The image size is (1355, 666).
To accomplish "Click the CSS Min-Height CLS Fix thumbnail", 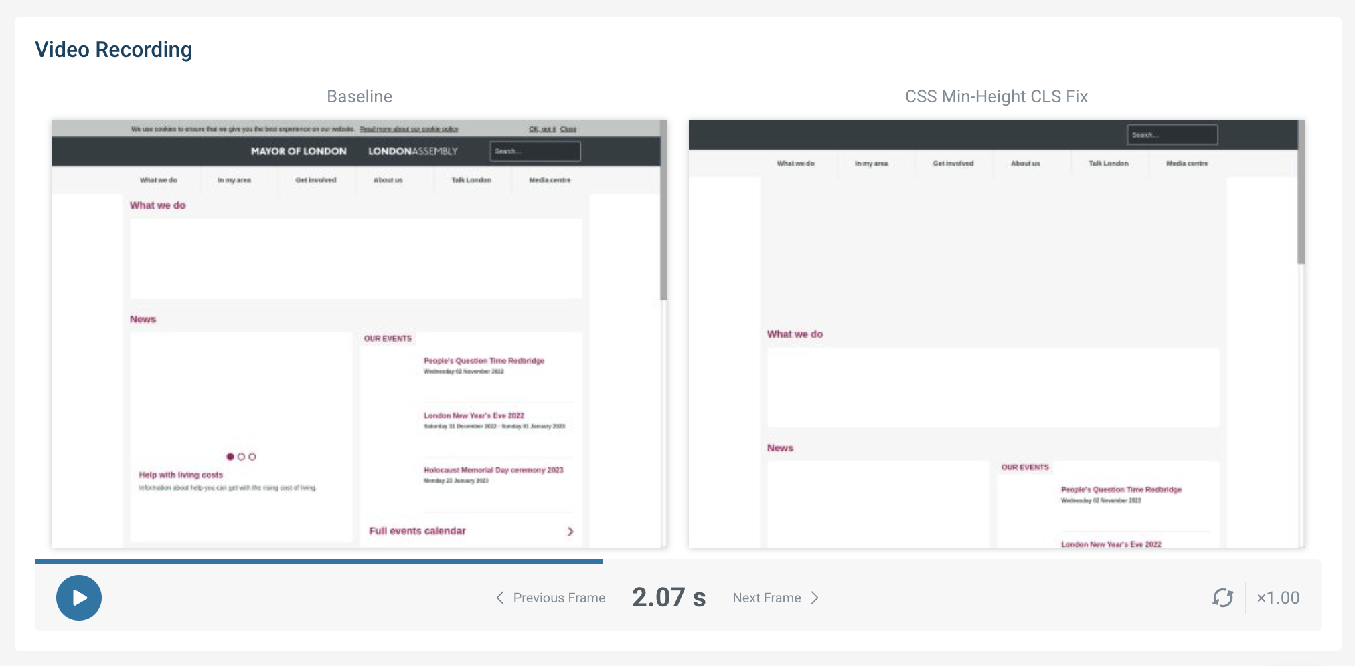I will coord(997,334).
